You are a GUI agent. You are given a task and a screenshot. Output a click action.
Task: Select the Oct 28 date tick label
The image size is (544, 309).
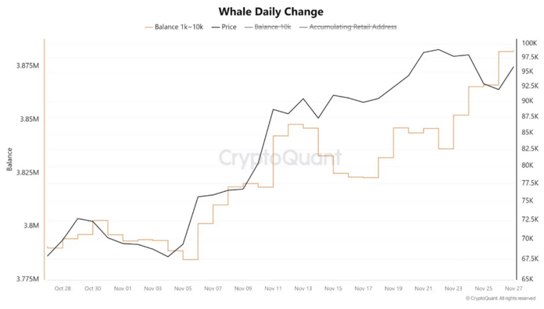[x=63, y=288]
